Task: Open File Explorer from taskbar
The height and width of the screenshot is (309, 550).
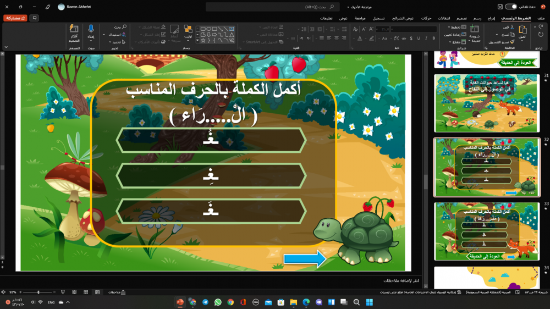Action: pyautogui.click(x=294, y=302)
